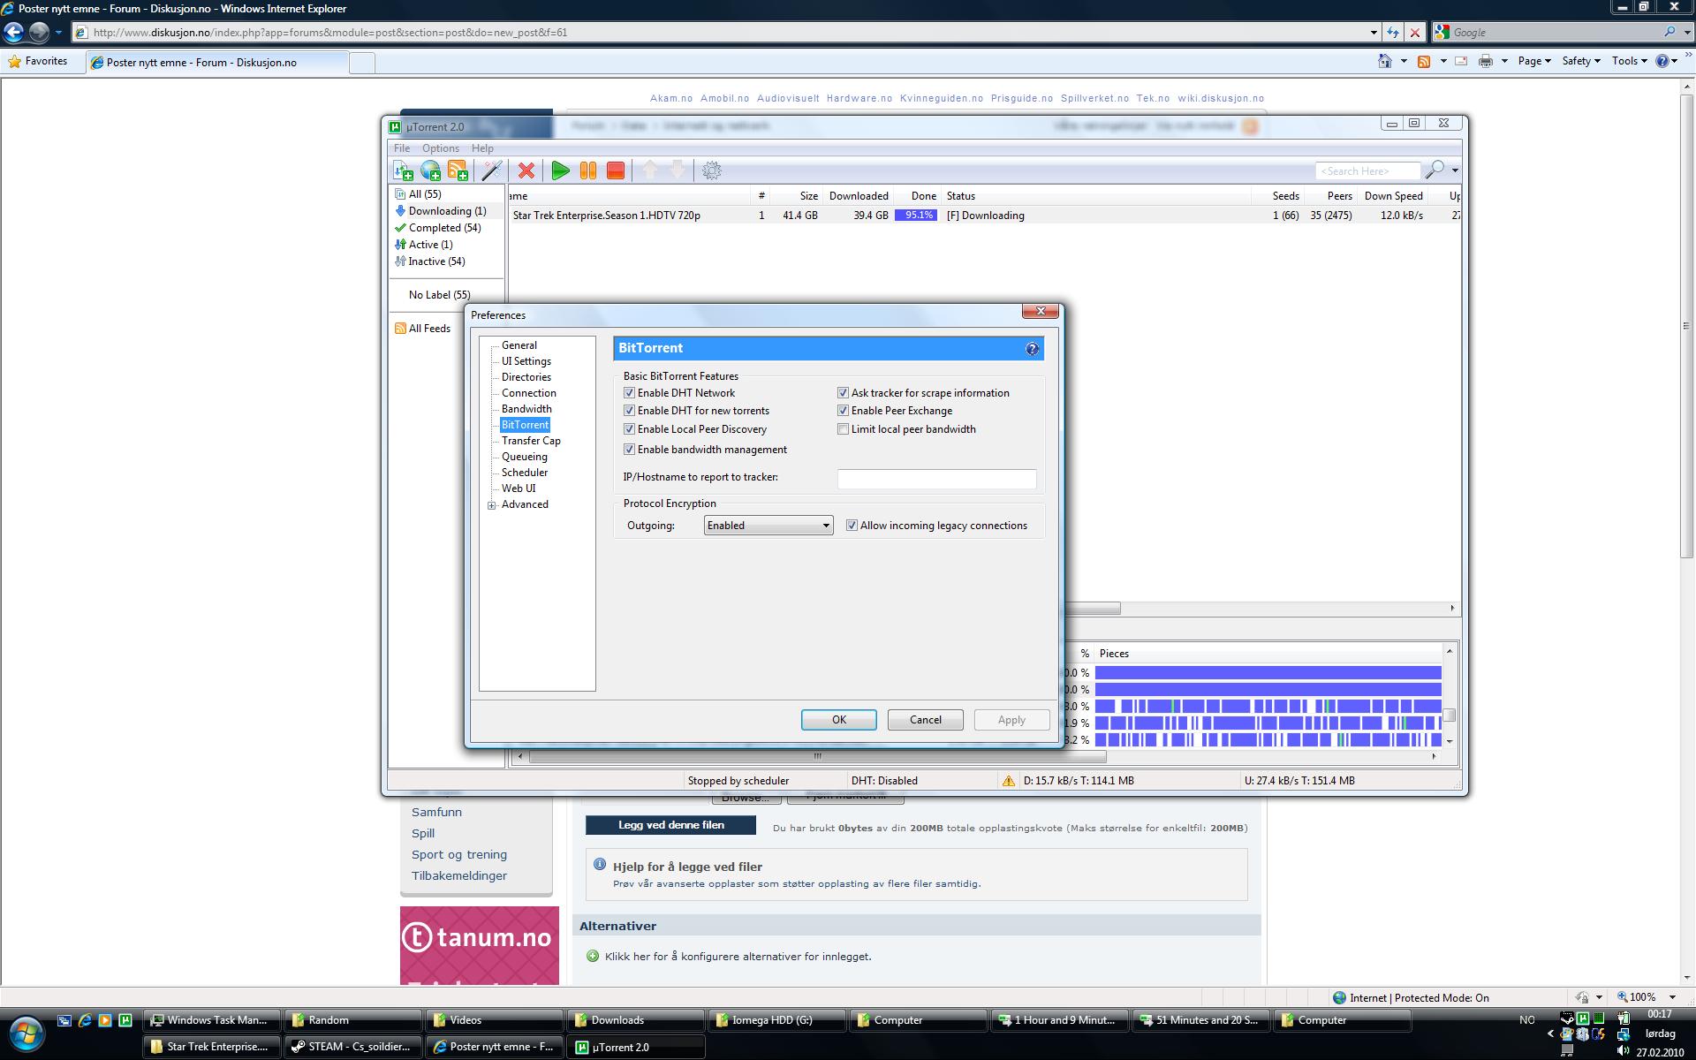Enable Limit local peer bandwidth checkbox
1696x1060 pixels.
(x=844, y=429)
